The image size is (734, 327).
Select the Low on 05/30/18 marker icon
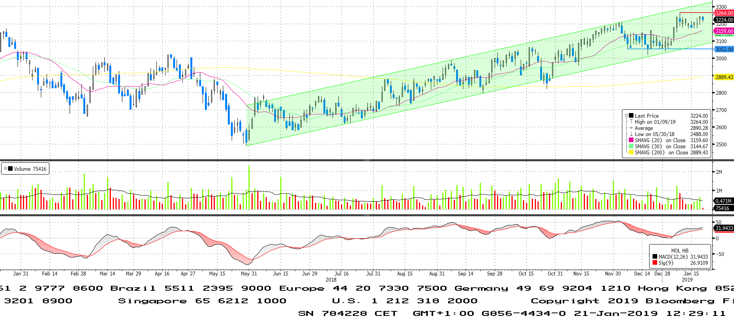[631, 134]
